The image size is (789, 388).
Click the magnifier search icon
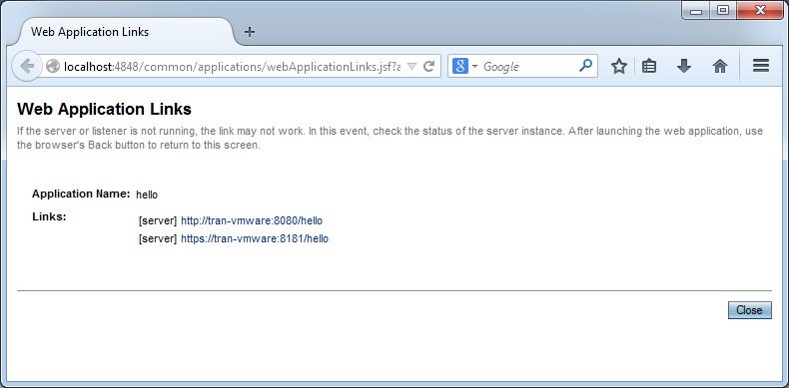[x=585, y=66]
